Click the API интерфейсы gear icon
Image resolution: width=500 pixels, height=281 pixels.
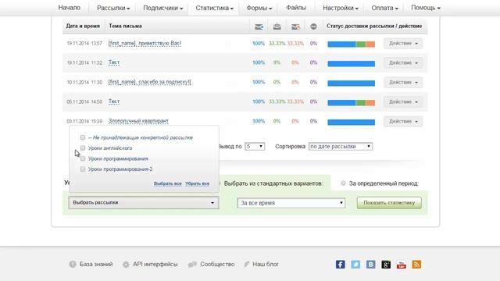[x=126, y=265]
